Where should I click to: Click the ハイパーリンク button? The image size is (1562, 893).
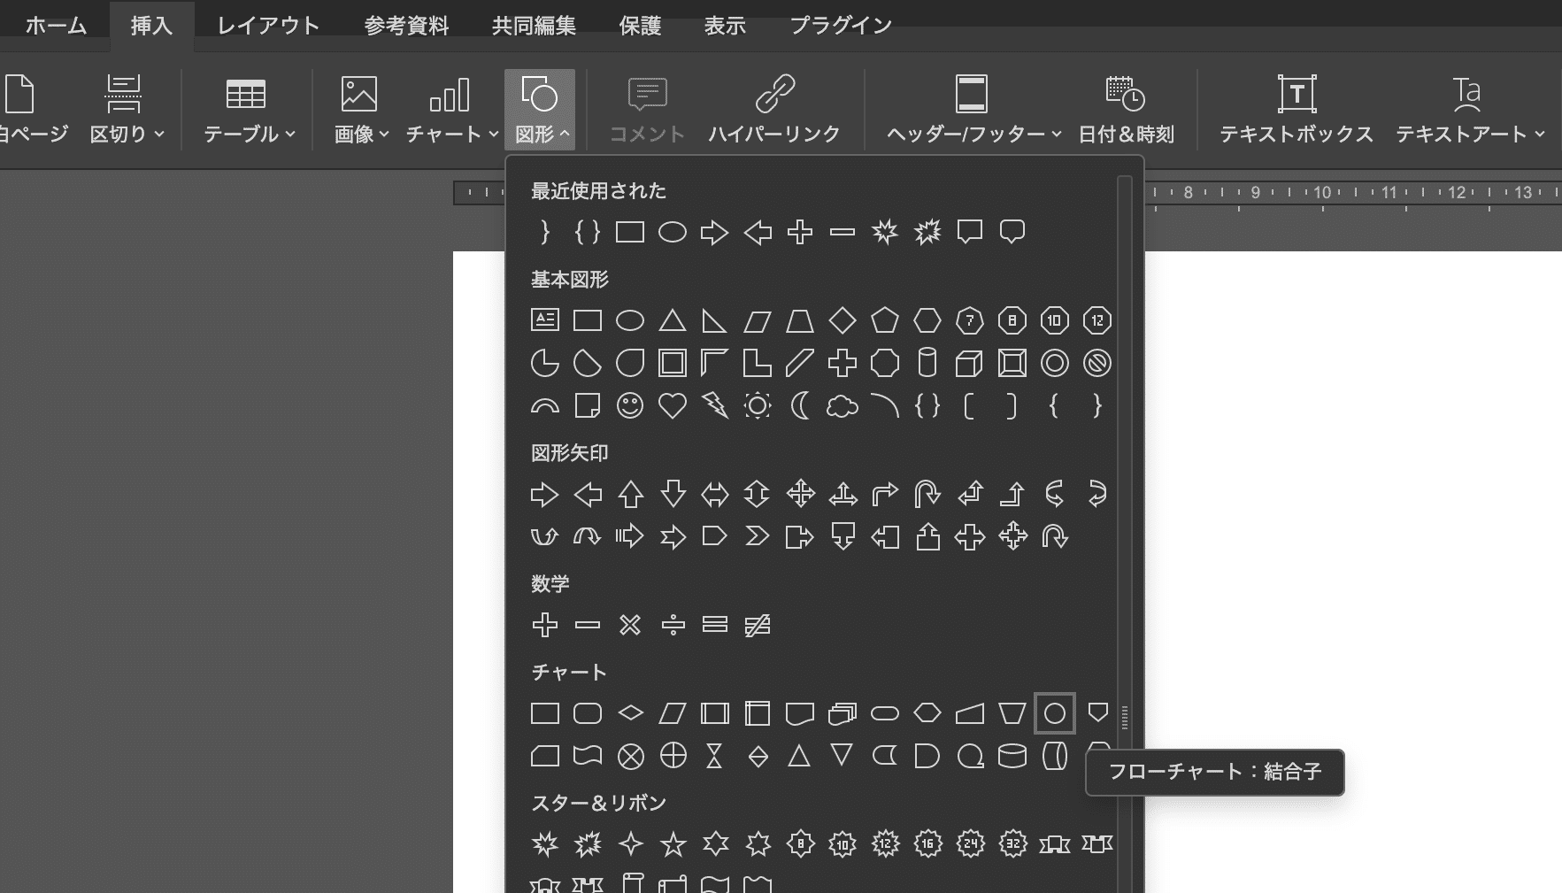774,110
